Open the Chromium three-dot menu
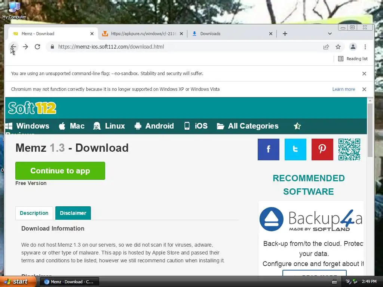The width and height of the screenshot is (383, 287). (x=365, y=47)
